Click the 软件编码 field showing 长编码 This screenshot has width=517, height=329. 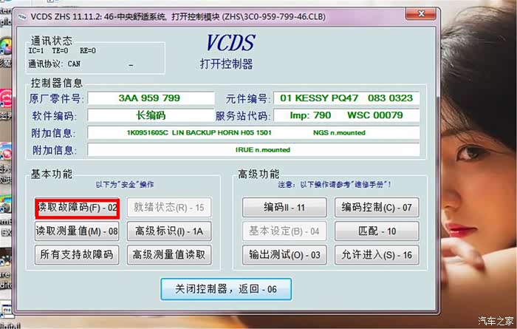(x=151, y=115)
